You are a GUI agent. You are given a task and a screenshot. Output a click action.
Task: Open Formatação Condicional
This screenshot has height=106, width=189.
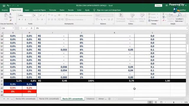[x=121, y=18]
